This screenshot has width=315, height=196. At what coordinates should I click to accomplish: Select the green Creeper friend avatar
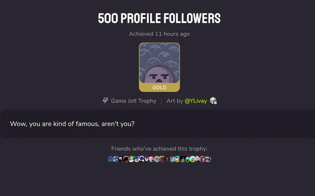tap(188, 159)
